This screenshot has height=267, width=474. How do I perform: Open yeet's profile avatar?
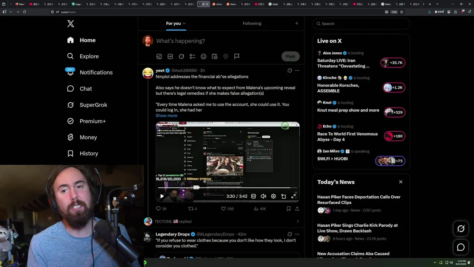[148, 73]
